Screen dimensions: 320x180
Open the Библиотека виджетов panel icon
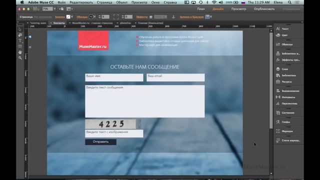pyautogui.click(x=278, y=53)
